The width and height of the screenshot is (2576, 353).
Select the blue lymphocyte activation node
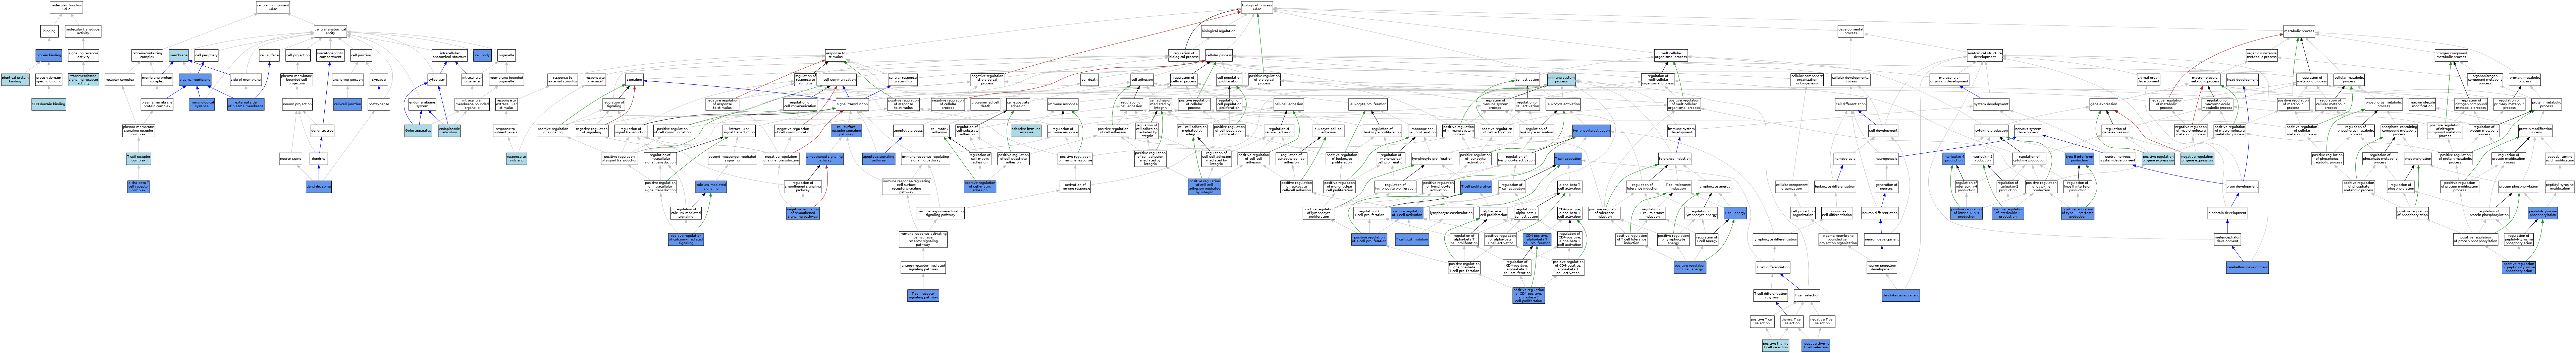click(1591, 131)
